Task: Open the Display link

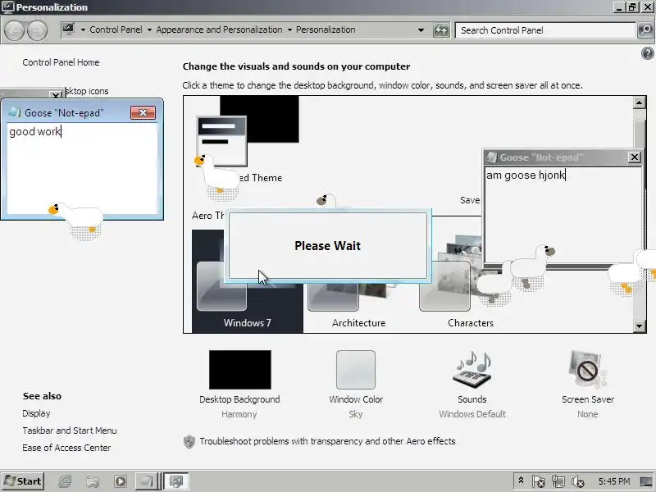Action: pyautogui.click(x=36, y=413)
